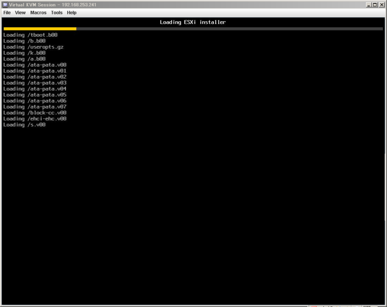Open the Tools menu

pos(57,13)
